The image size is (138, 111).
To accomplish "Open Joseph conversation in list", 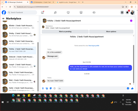I will click(19, 66).
